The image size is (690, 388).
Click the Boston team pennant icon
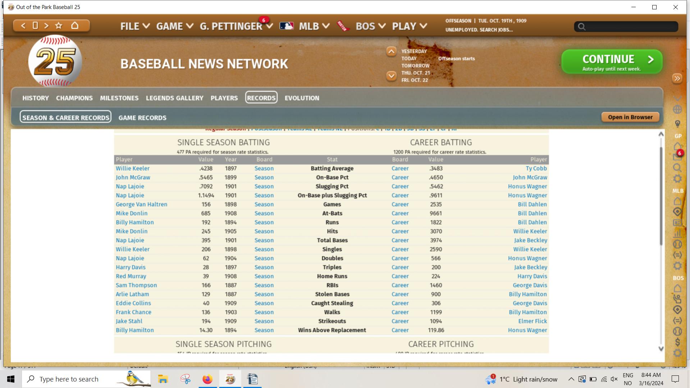[x=343, y=26]
